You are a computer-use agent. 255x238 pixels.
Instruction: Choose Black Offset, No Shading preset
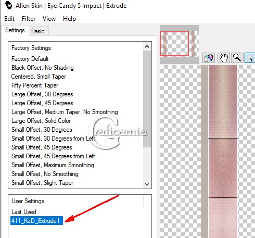pos(43,68)
